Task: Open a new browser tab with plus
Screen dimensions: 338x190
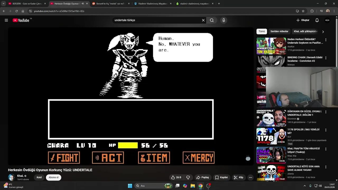Action: (x=219, y=4)
